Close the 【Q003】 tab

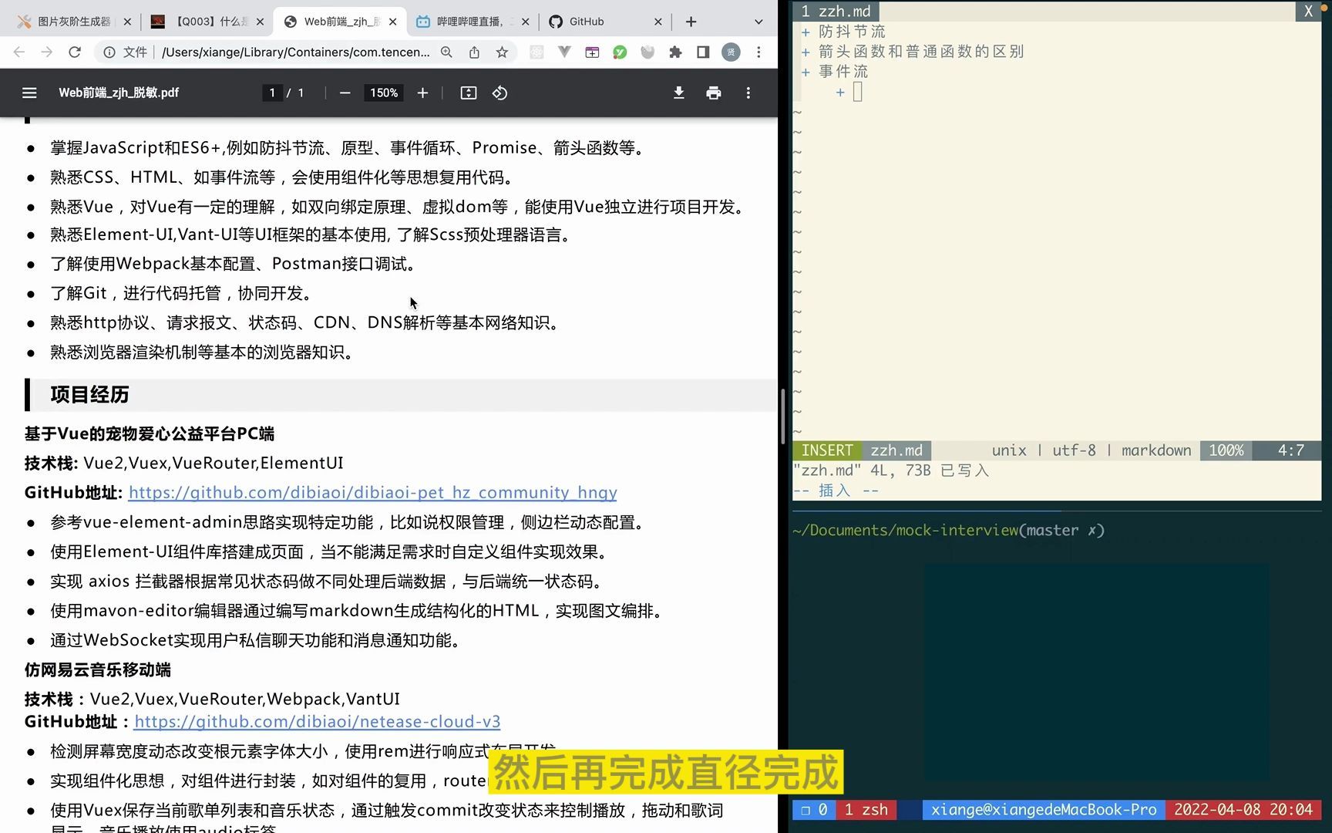coord(260,22)
